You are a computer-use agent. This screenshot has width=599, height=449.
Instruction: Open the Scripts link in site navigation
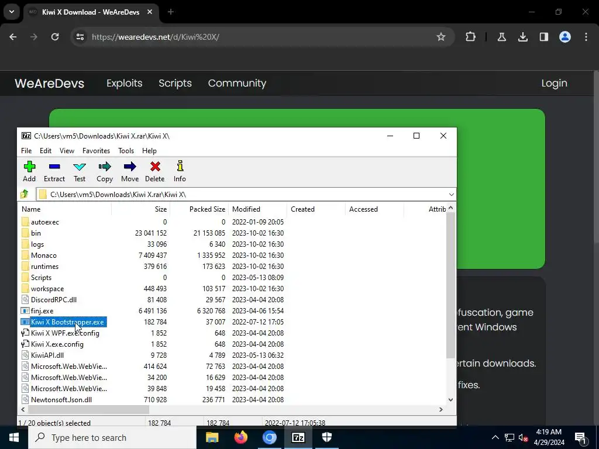tap(175, 83)
